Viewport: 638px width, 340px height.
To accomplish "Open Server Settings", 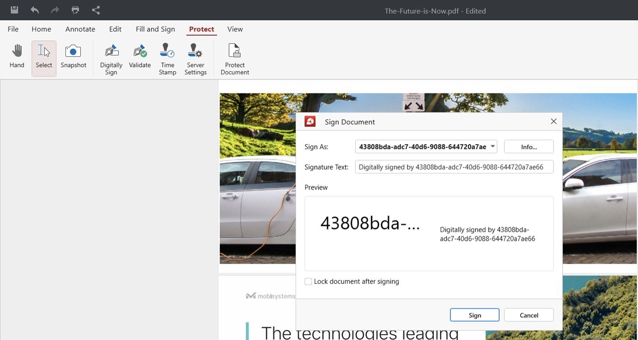I will [x=196, y=59].
